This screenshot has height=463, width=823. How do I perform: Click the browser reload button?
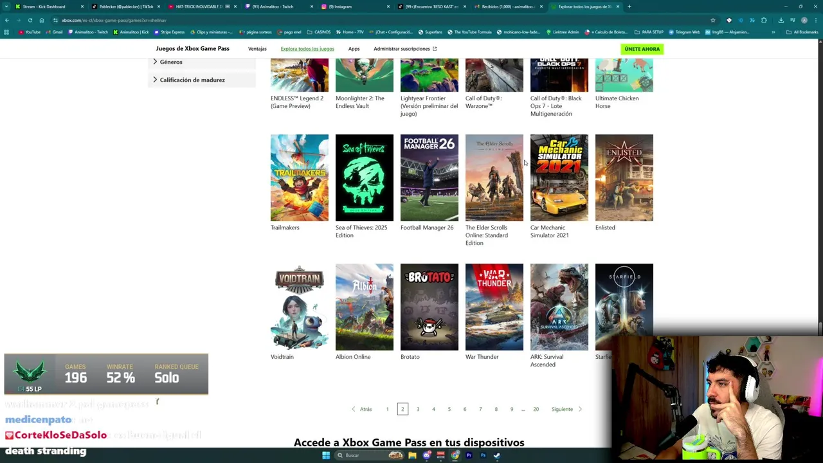(x=30, y=20)
